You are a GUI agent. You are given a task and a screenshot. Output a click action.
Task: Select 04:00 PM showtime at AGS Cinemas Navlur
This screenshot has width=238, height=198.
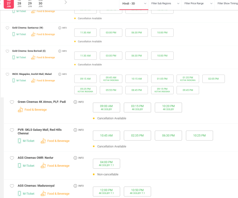click(106, 164)
